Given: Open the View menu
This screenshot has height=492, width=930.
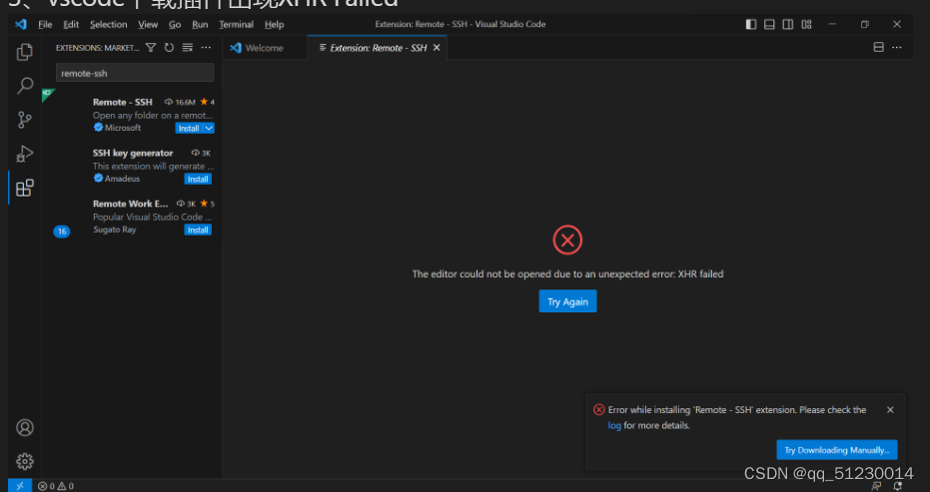Looking at the screenshot, I should click(148, 24).
